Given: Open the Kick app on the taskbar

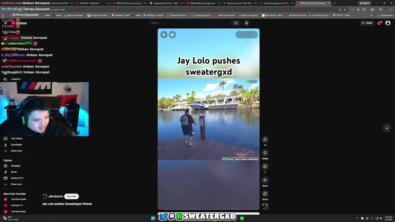Looking at the screenshot, I should 242,218.
